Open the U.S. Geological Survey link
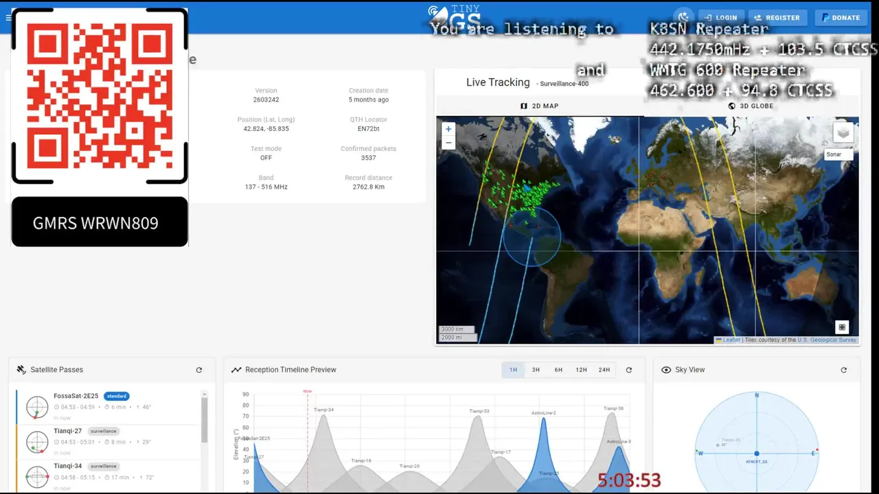 pos(827,340)
